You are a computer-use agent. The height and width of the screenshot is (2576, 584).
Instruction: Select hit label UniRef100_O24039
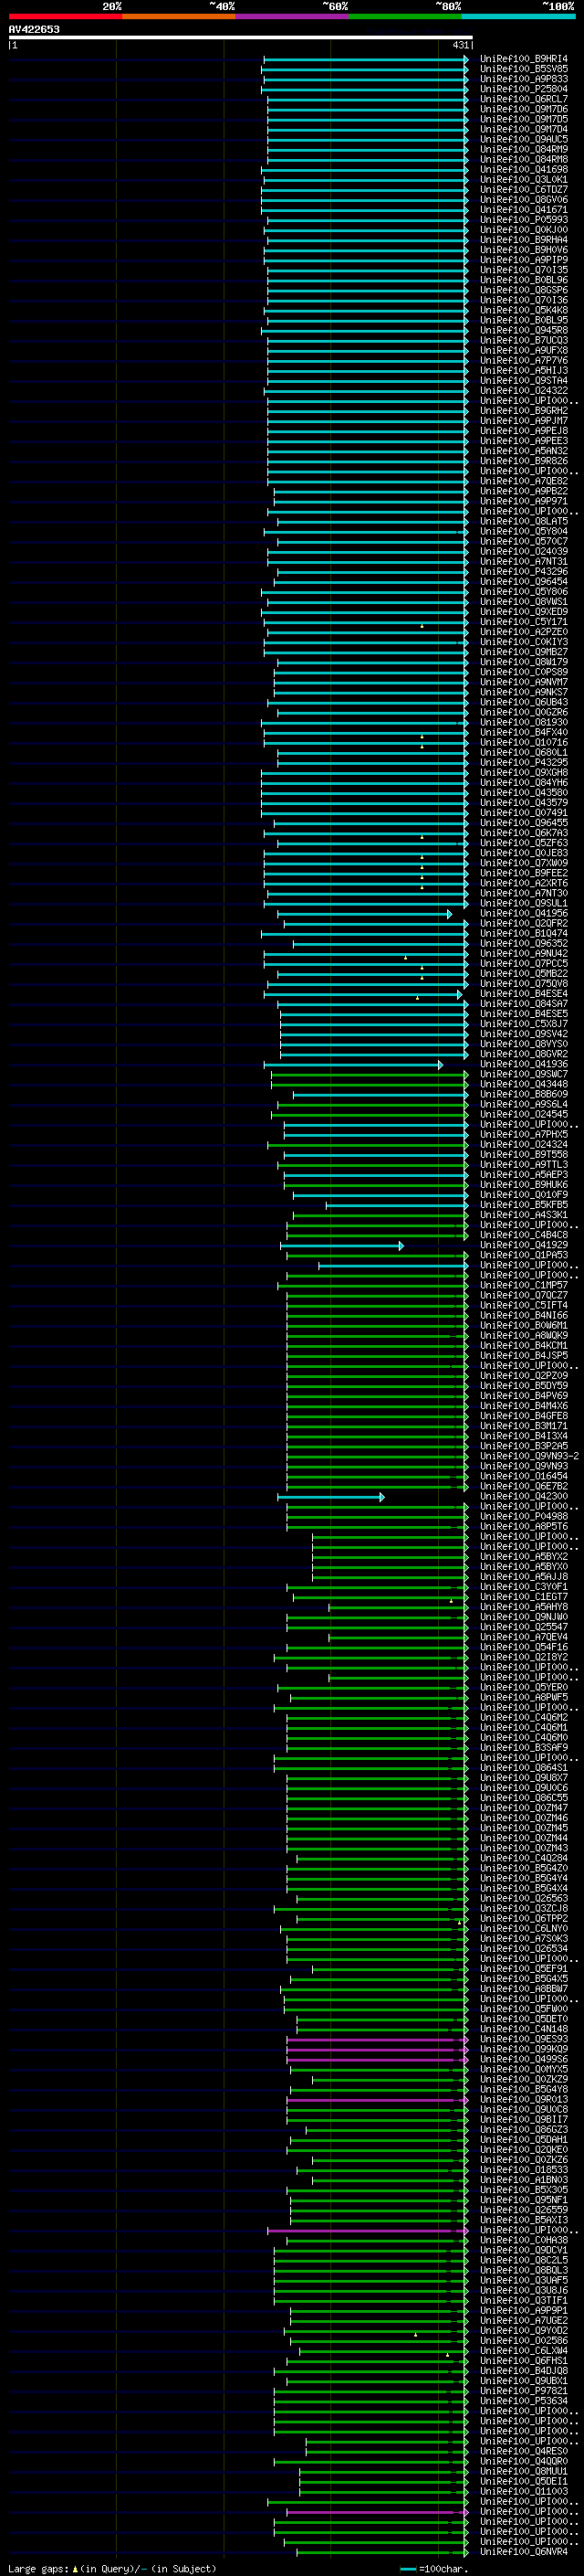tap(523, 552)
